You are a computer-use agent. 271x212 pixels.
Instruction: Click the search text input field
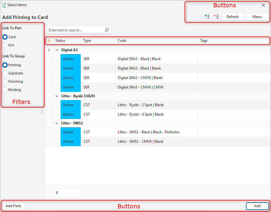75,30
